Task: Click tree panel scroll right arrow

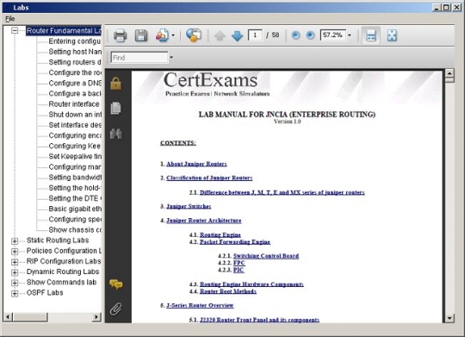Action: pos(96,317)
